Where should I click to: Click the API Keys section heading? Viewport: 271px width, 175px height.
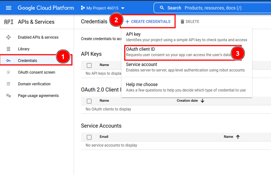click(x=91, y=54)
